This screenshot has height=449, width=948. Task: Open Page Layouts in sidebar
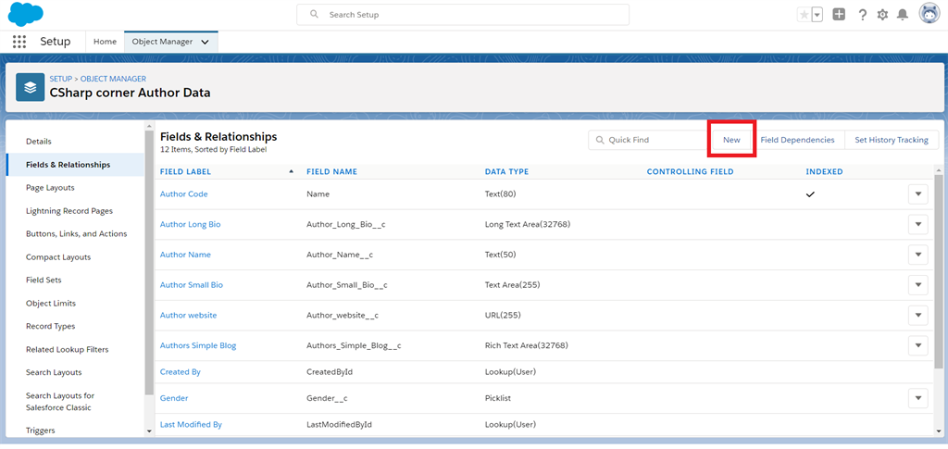tap(50, 187)
